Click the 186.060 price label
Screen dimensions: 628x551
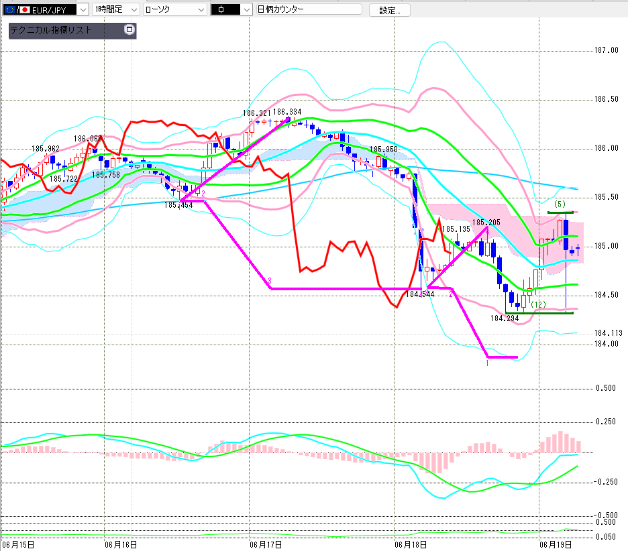click(88, 139)
